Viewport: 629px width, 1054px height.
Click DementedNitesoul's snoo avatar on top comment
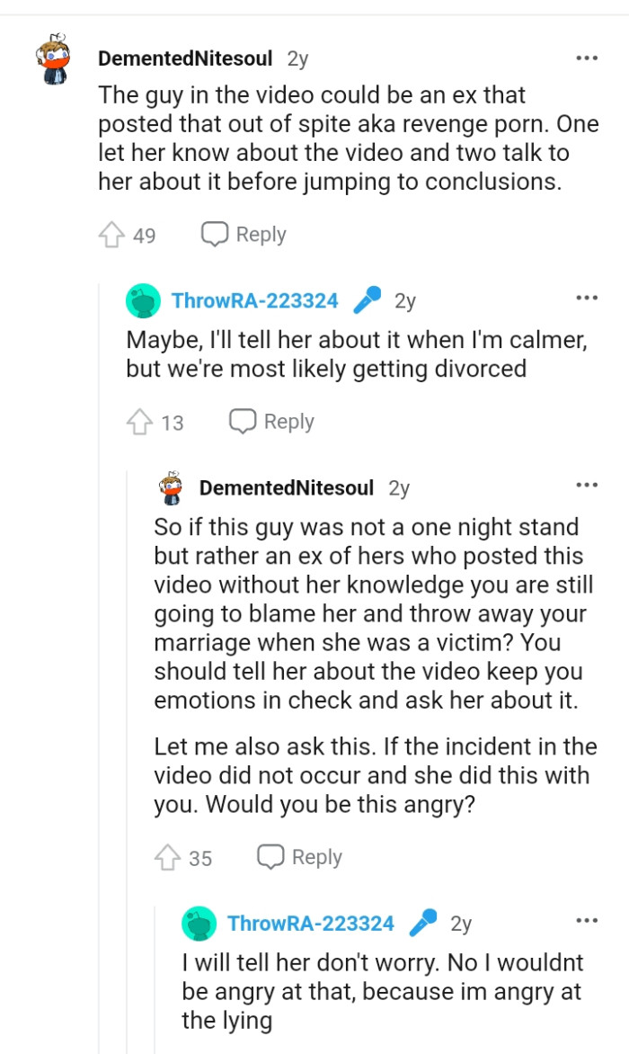pyautogui.click(x=54, y=56)
